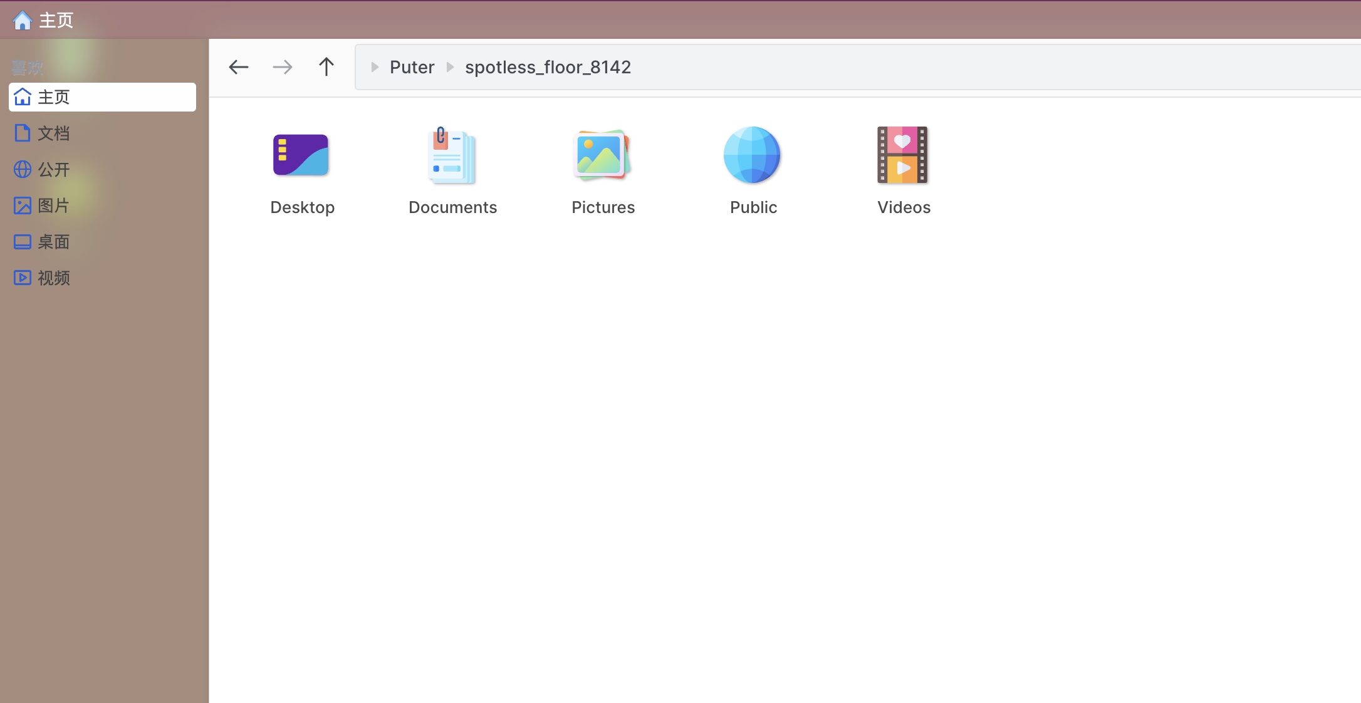
Task: Expand the breadcrumb chevron before Puter
Action: (x=374, y=67)
